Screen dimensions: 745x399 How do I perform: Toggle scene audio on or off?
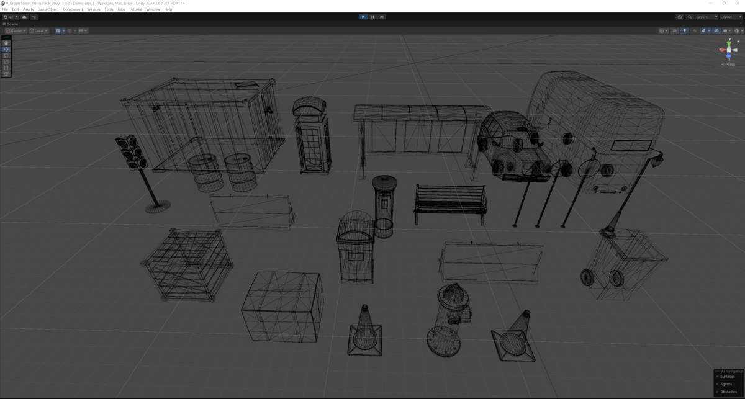[695, 30]
